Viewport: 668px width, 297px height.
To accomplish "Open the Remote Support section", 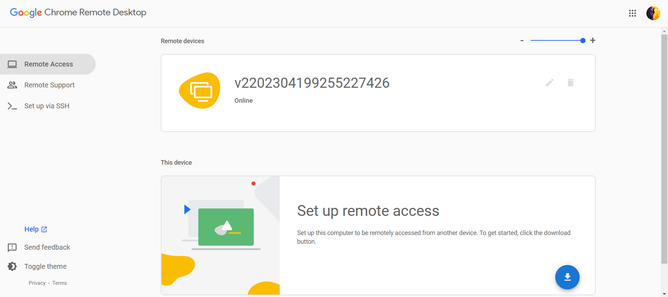I will (x=48, y=85).
